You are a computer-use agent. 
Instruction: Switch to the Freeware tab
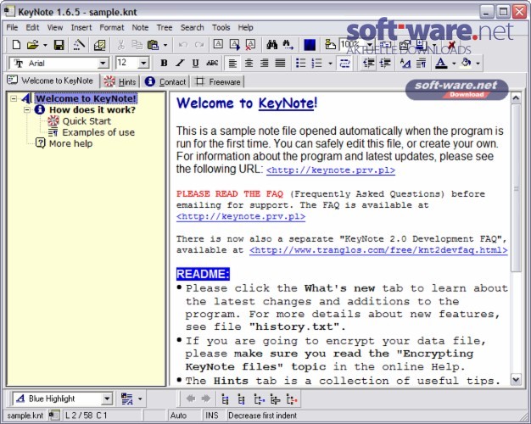pyautogui.click(x=219, y=81)
